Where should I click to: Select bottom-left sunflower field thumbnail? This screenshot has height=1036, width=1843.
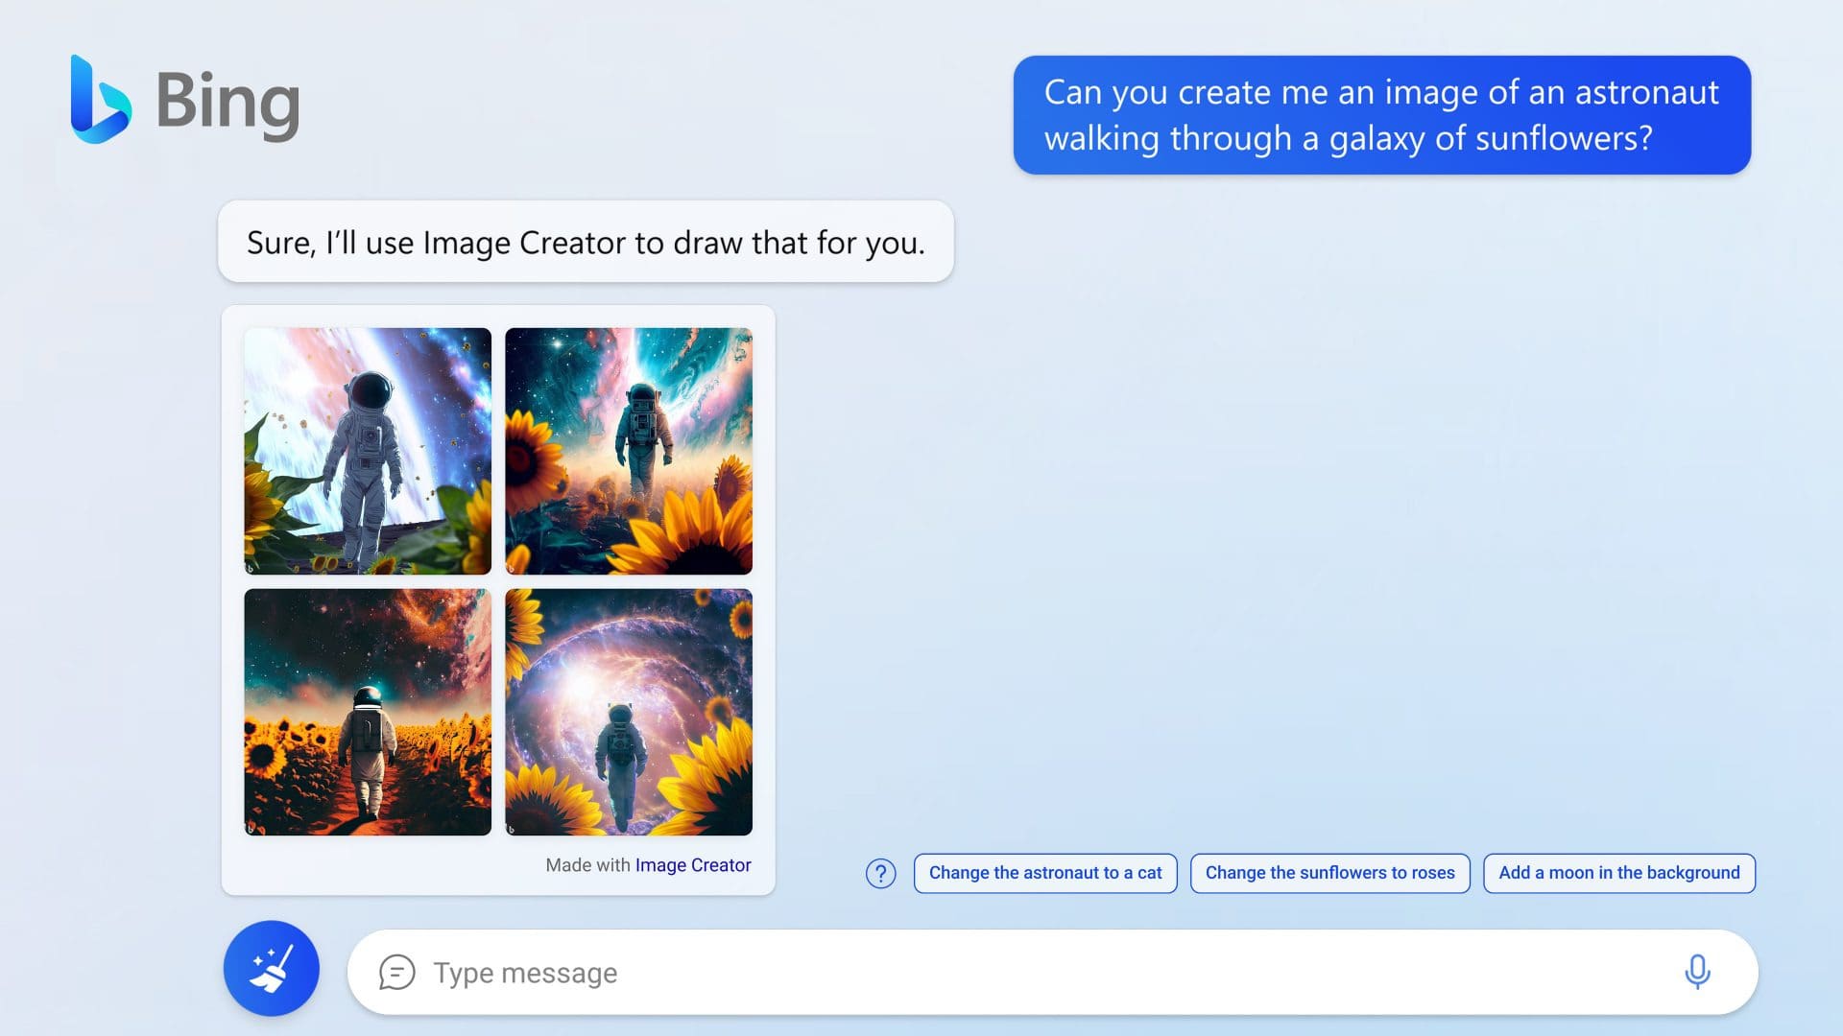pos(367,712)
